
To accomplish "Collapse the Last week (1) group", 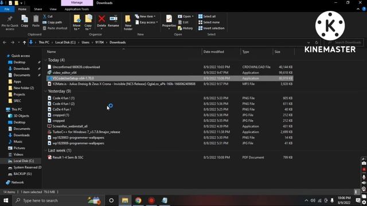I will pos(46,150).
